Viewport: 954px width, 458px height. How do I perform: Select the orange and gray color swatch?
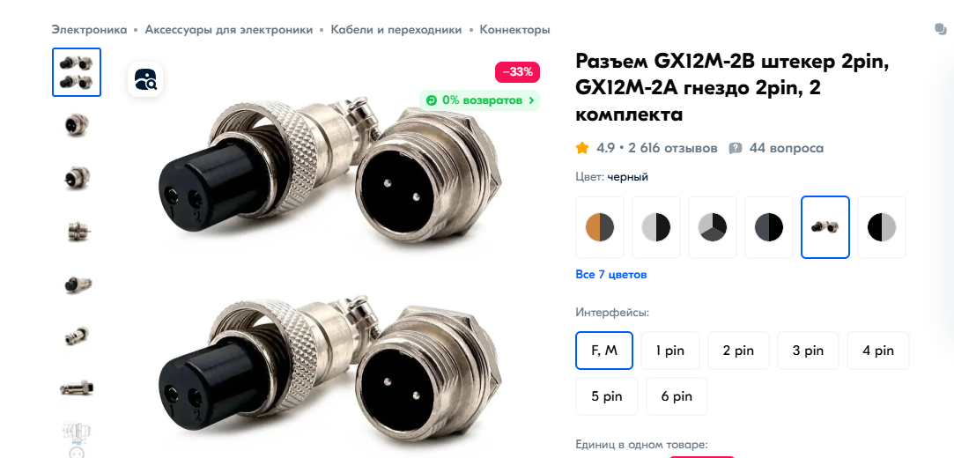pos(600,227)
